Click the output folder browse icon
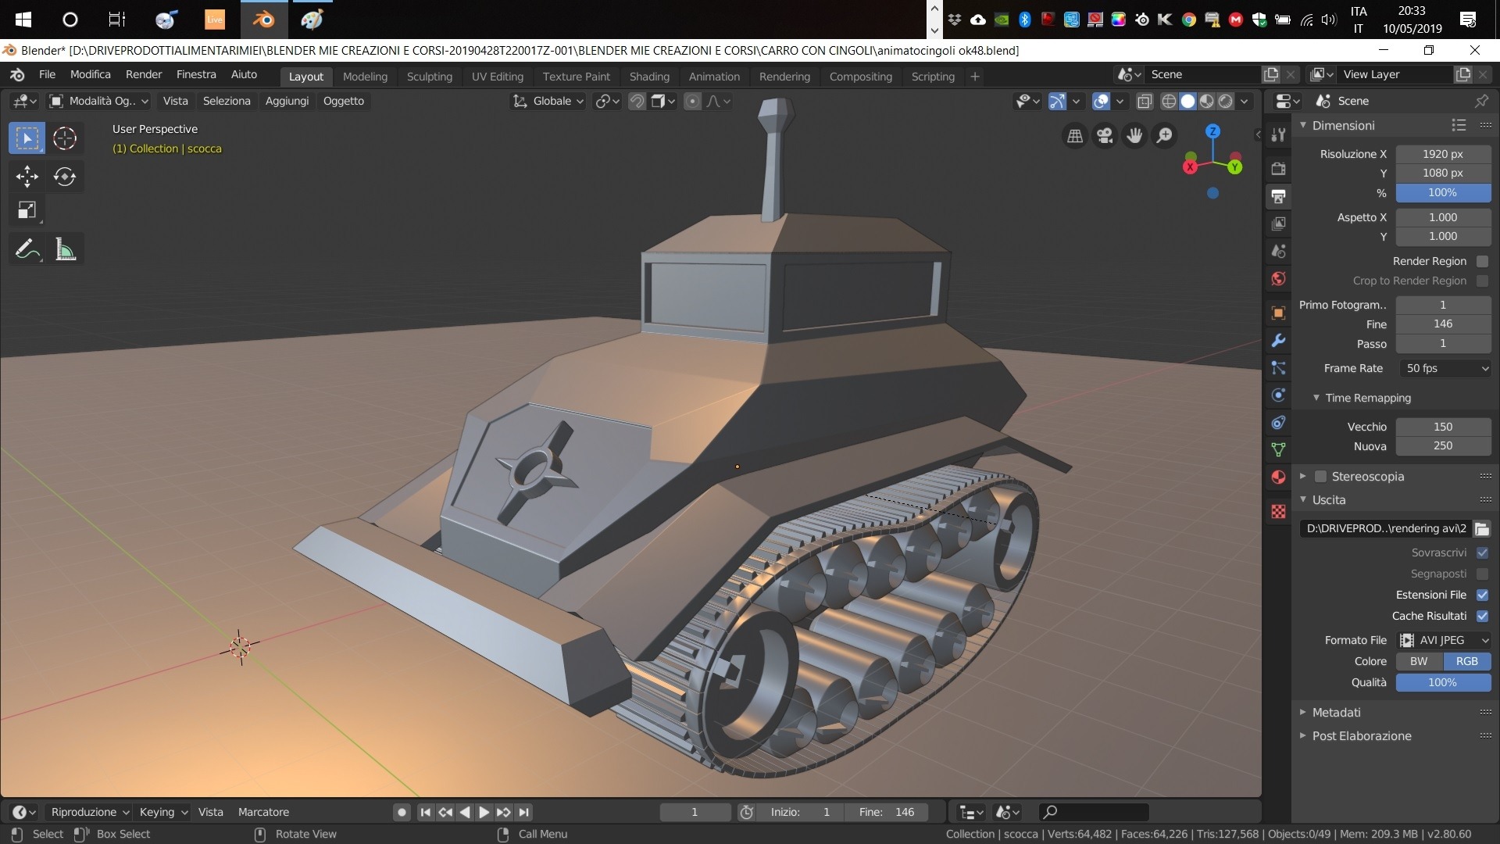This screenshot has height=844, width=1500. [x=1481, y=529]
